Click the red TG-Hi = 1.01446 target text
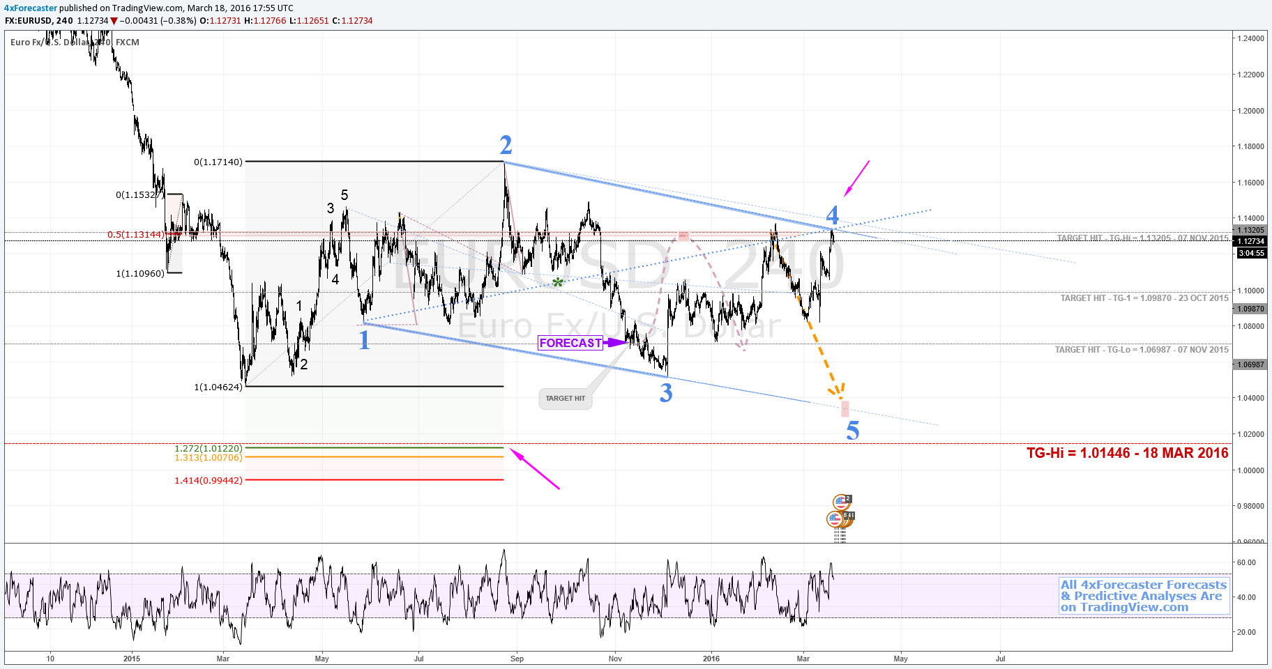1272x669 pixels. pyautogui.click(x=1128, y=453)
